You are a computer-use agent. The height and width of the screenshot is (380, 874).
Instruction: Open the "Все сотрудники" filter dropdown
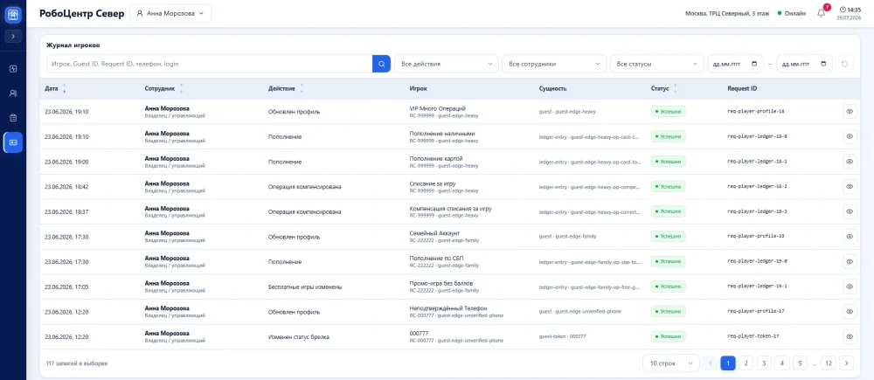point(554,64)
